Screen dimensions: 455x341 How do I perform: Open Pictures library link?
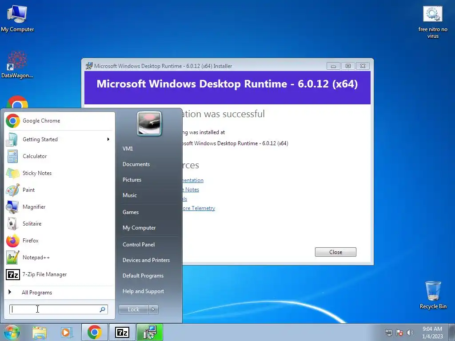tap(132, 180)
